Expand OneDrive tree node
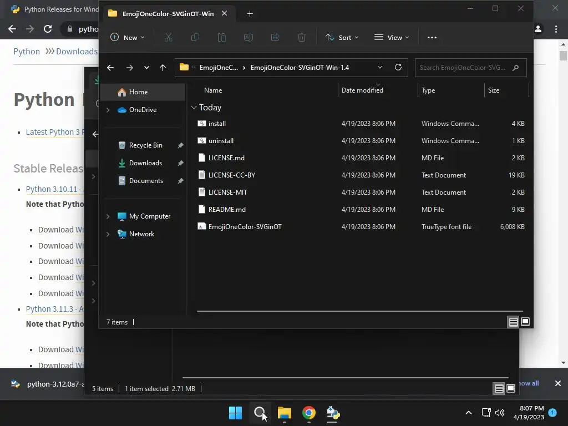 (x=108, y=110)
